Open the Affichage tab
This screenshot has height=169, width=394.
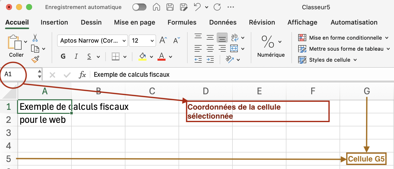point(302,22)
